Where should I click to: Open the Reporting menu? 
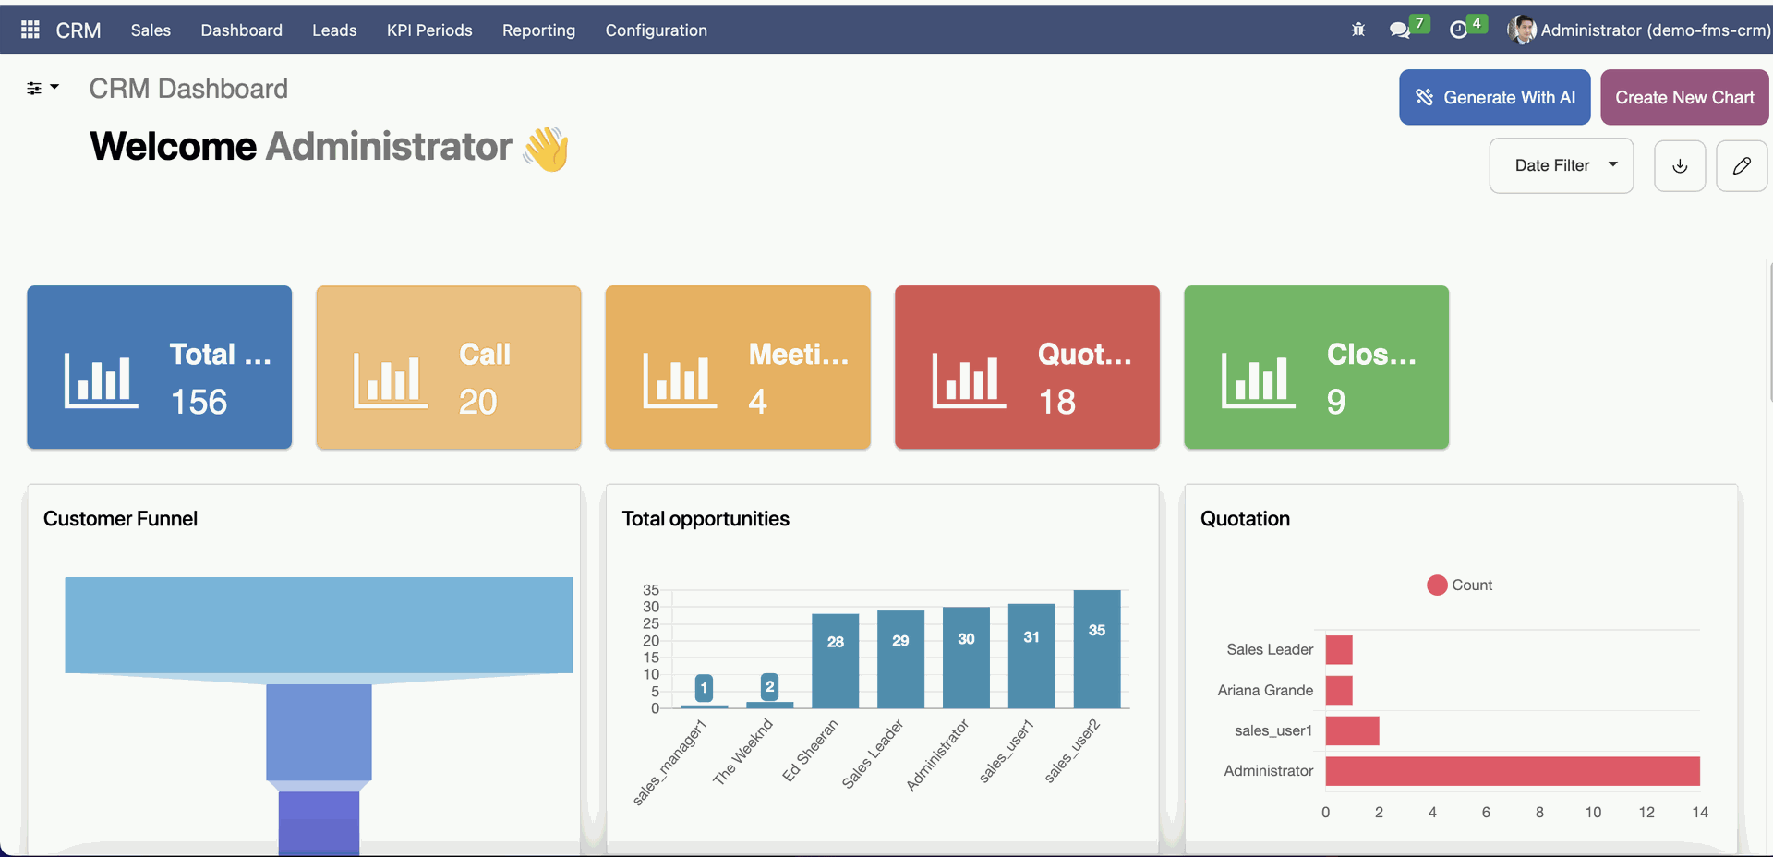coord(538,30)
